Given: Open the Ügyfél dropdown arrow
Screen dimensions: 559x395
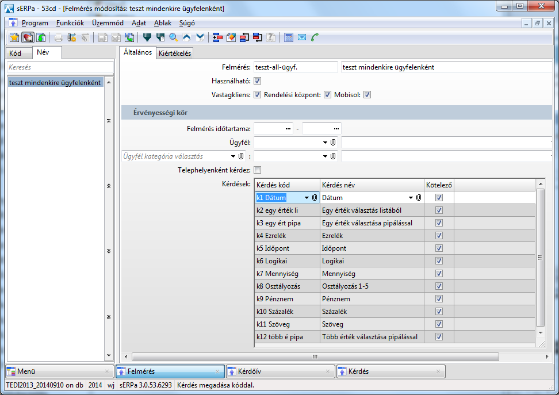Looking at the screenshot, I should (324, 142).
